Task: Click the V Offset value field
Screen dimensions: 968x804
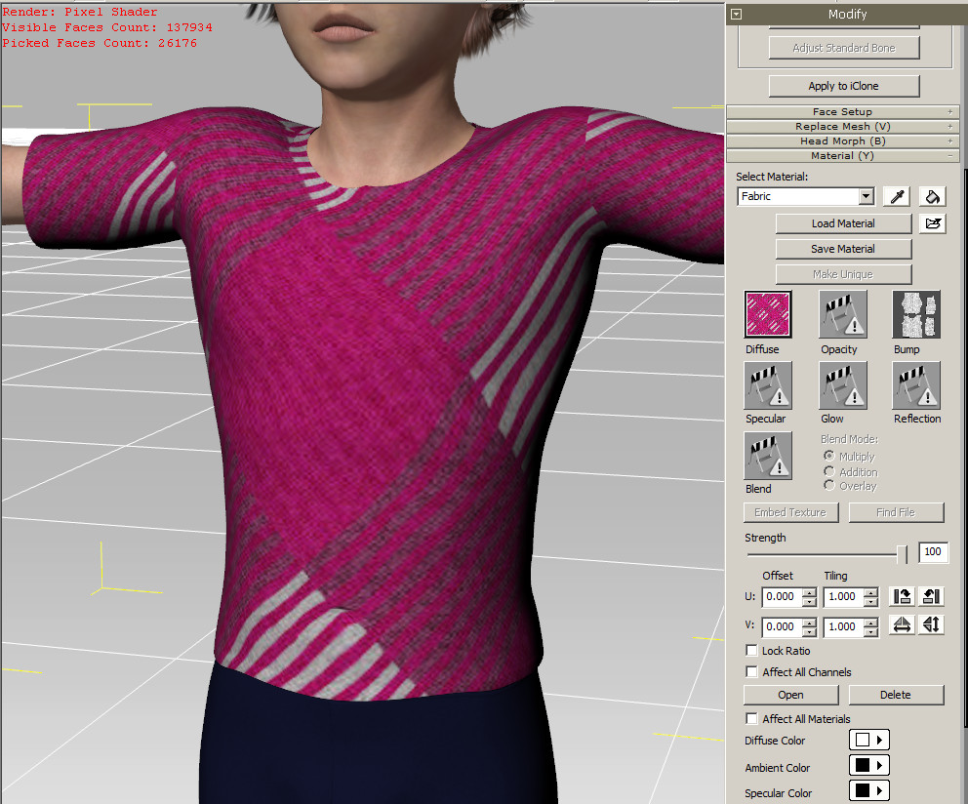Action: (x=783, y=626)
